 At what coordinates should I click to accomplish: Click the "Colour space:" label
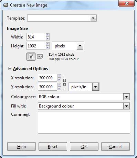[23, 97]
